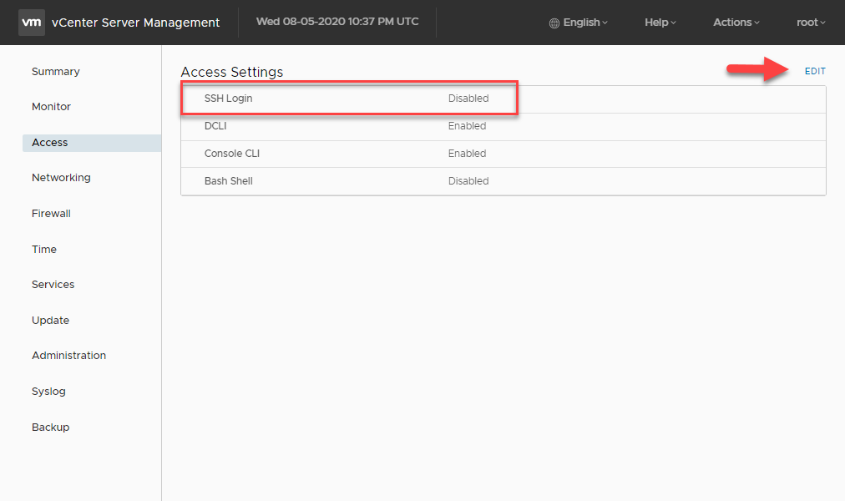Open the Update section

(x=50, y=321)
